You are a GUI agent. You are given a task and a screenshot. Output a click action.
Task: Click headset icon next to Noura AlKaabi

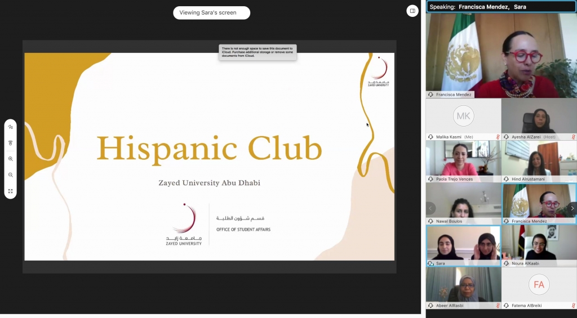pos(507,263)
